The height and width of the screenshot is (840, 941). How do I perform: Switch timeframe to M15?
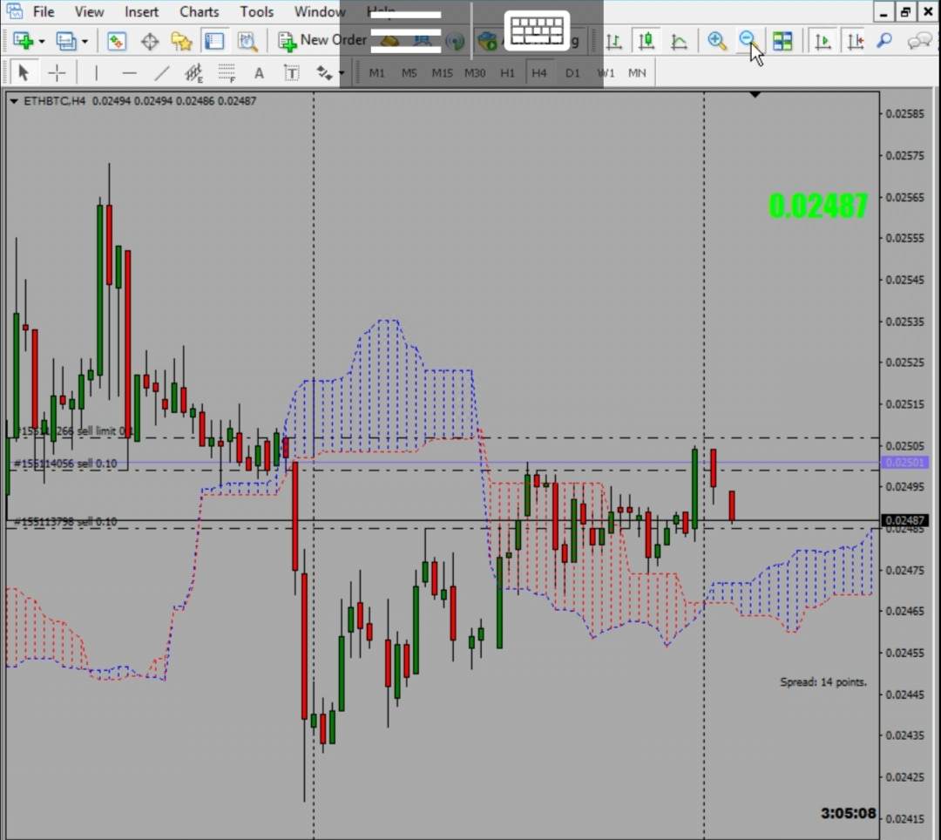tap(442, 73)
